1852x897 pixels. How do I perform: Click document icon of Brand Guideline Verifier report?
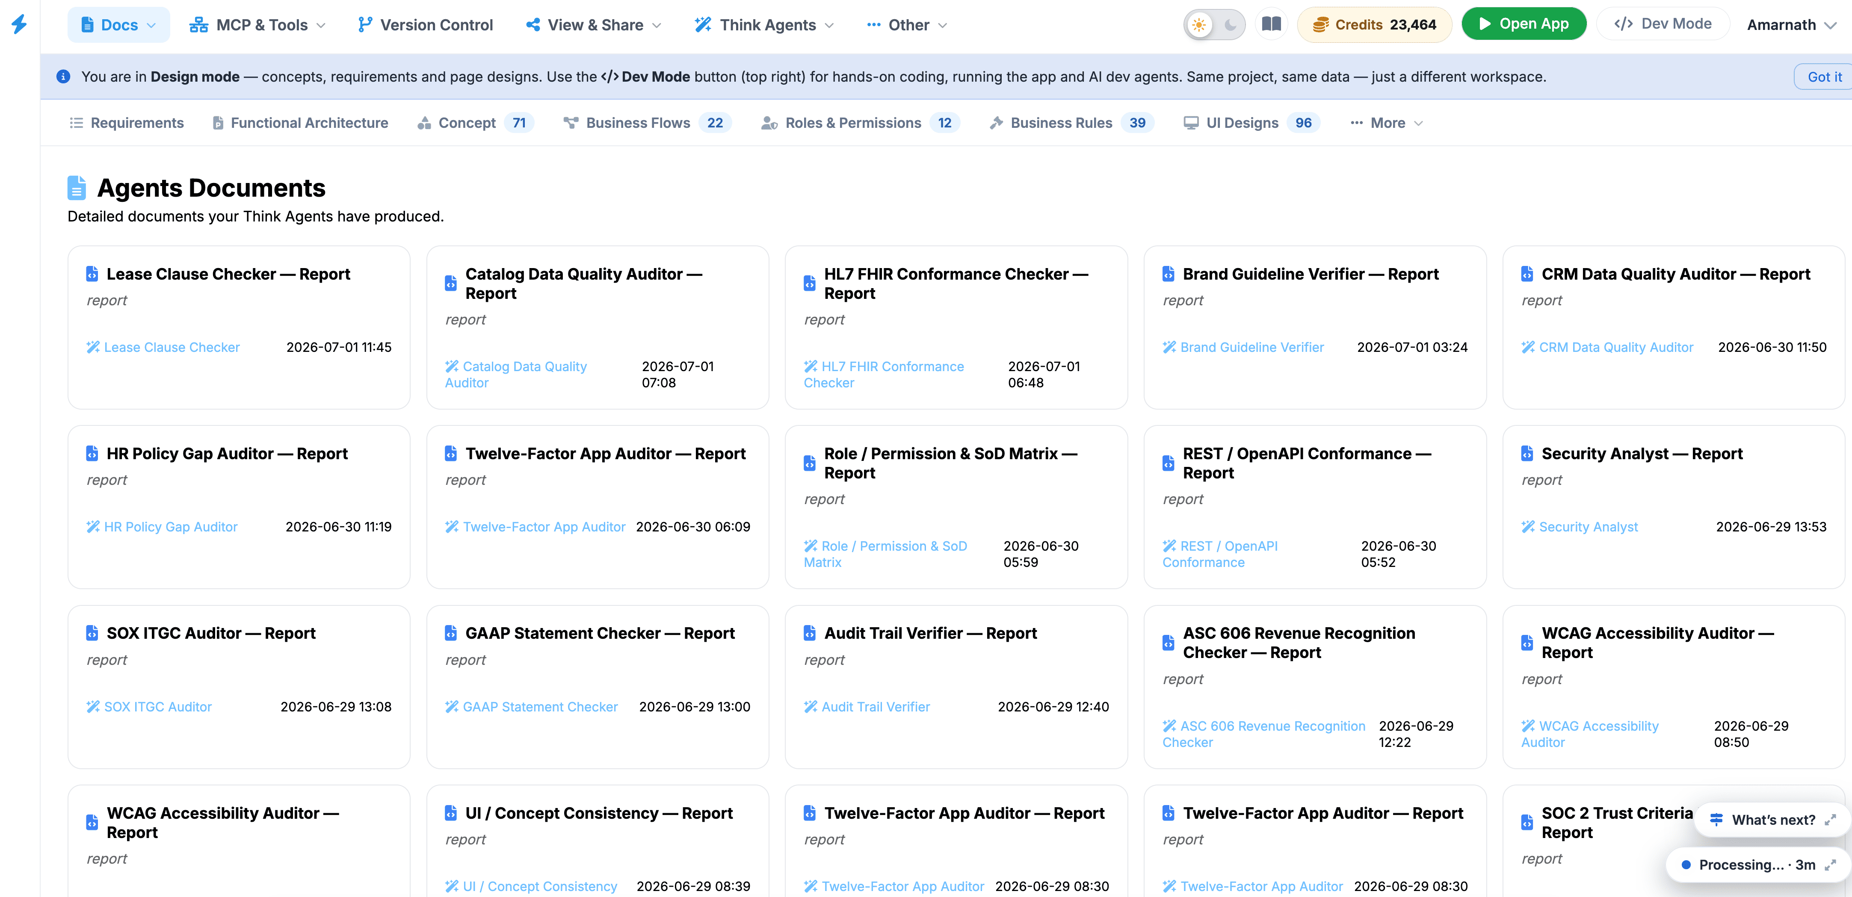point(1168,274)
